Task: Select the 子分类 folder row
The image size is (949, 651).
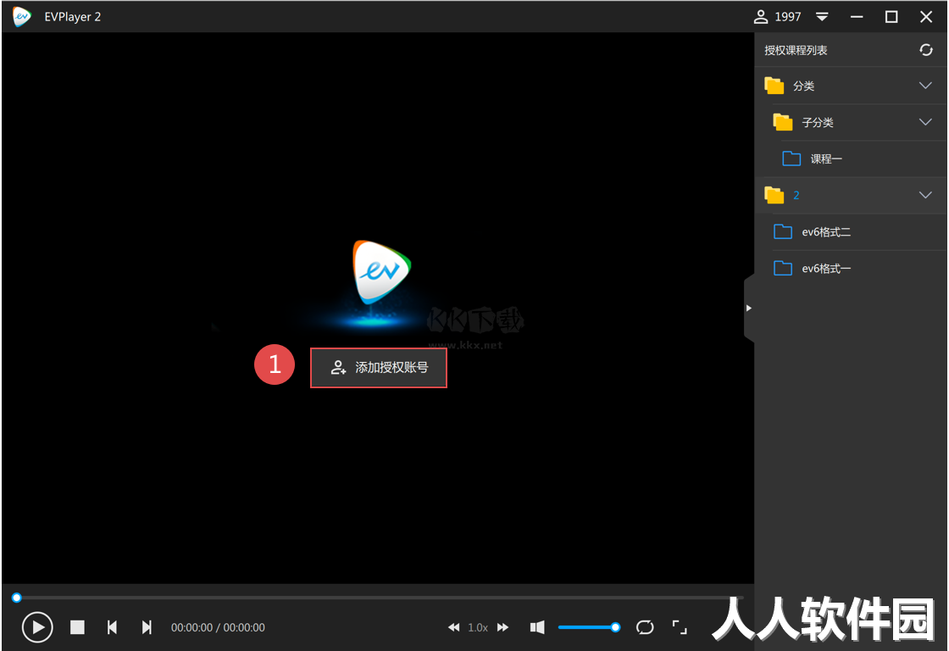Action: pyautogui.click(x=851, y=122)
